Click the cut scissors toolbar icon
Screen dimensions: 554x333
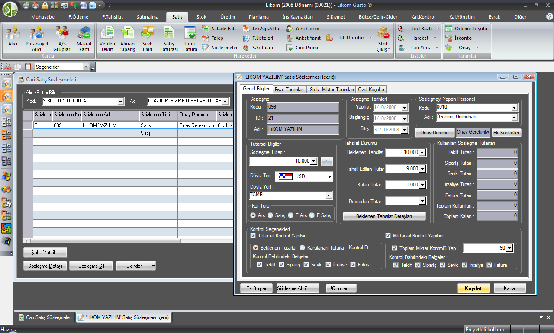(x=8, y=67)
